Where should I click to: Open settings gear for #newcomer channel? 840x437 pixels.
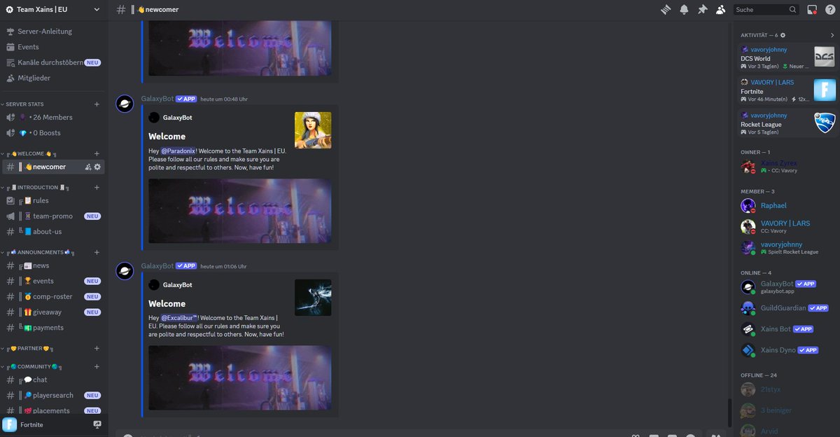tap(98, 166)
